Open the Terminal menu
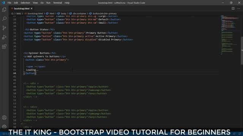The width and height of the screenshot is (243, 136). click(x=57, y=3)
